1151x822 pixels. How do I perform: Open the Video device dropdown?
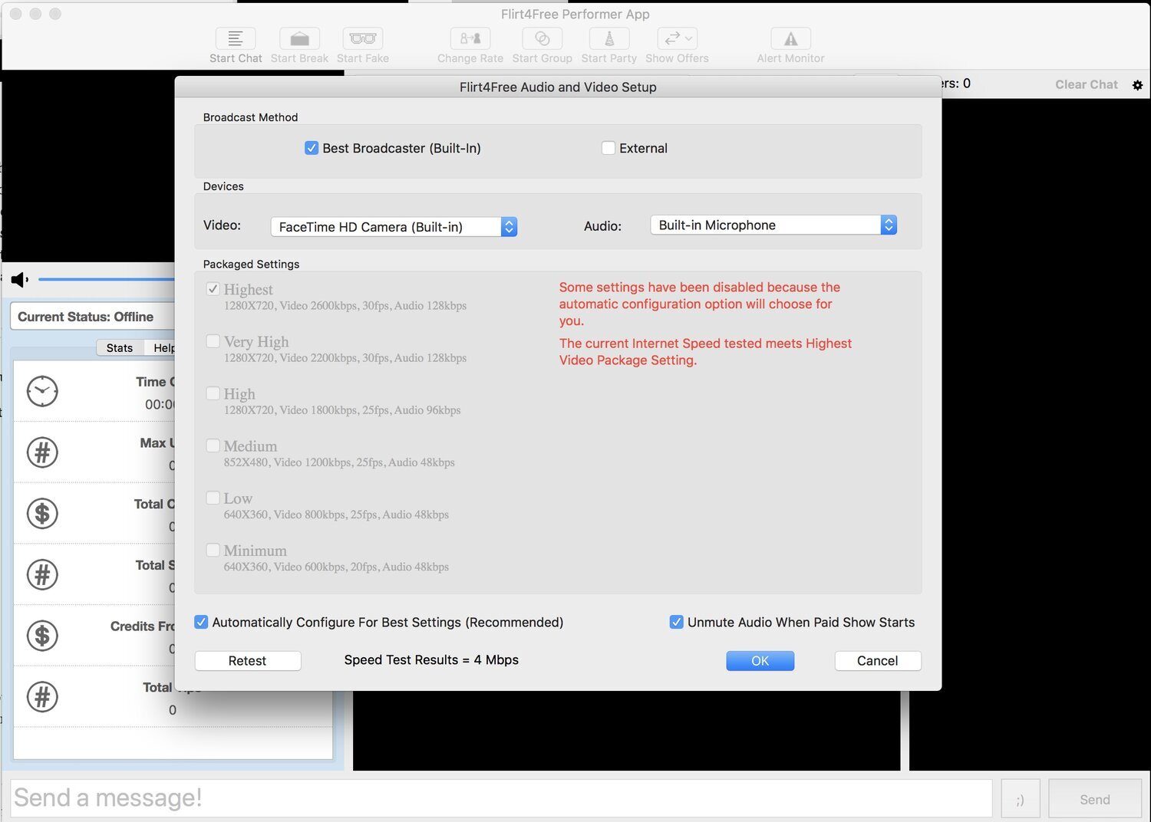394,227
